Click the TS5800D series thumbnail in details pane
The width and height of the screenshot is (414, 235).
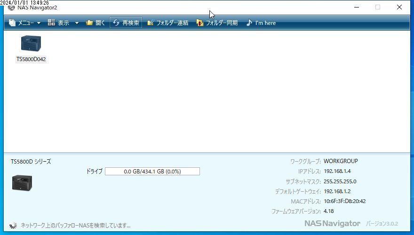22,183
